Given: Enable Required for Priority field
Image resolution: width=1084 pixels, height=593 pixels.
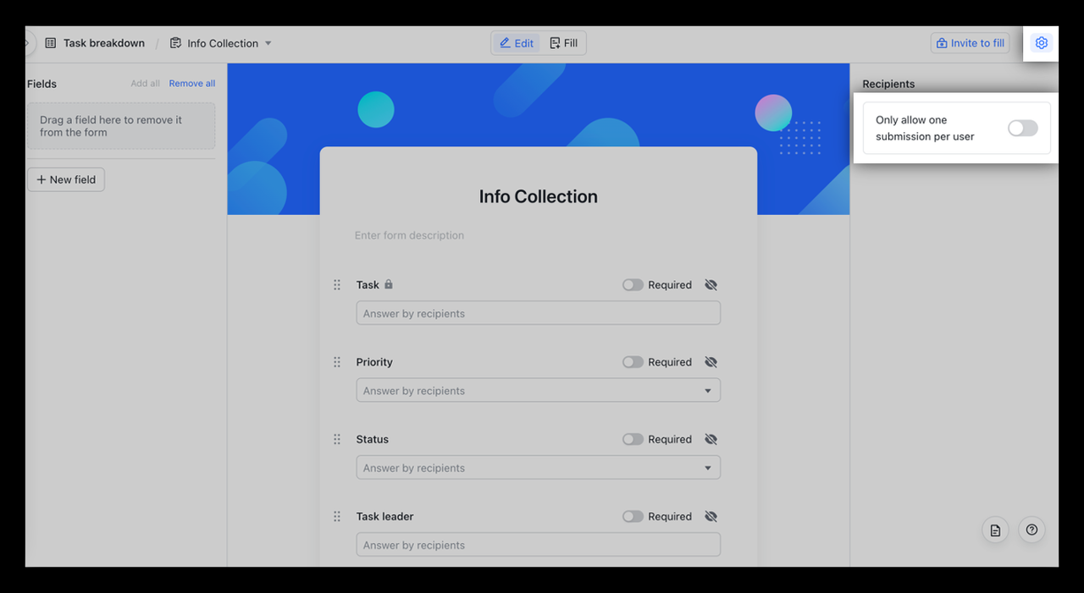Looking at the screenshot, I should pyautogui.click(x=633, y=362).
